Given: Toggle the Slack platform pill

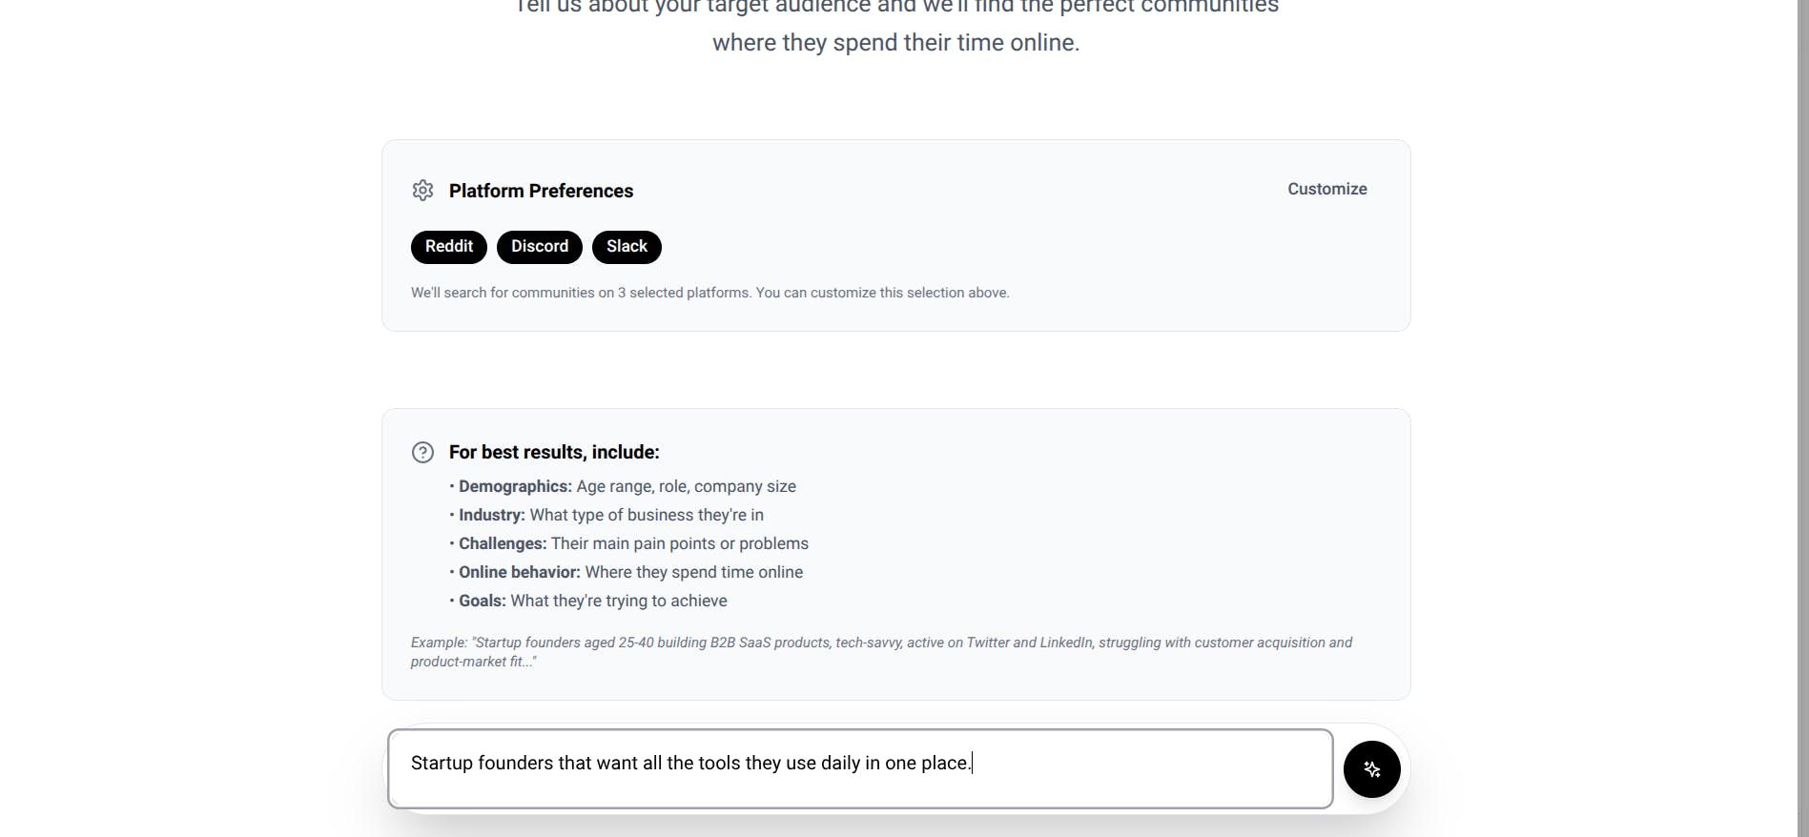Looking at the screenshot, I should (627, 247).
